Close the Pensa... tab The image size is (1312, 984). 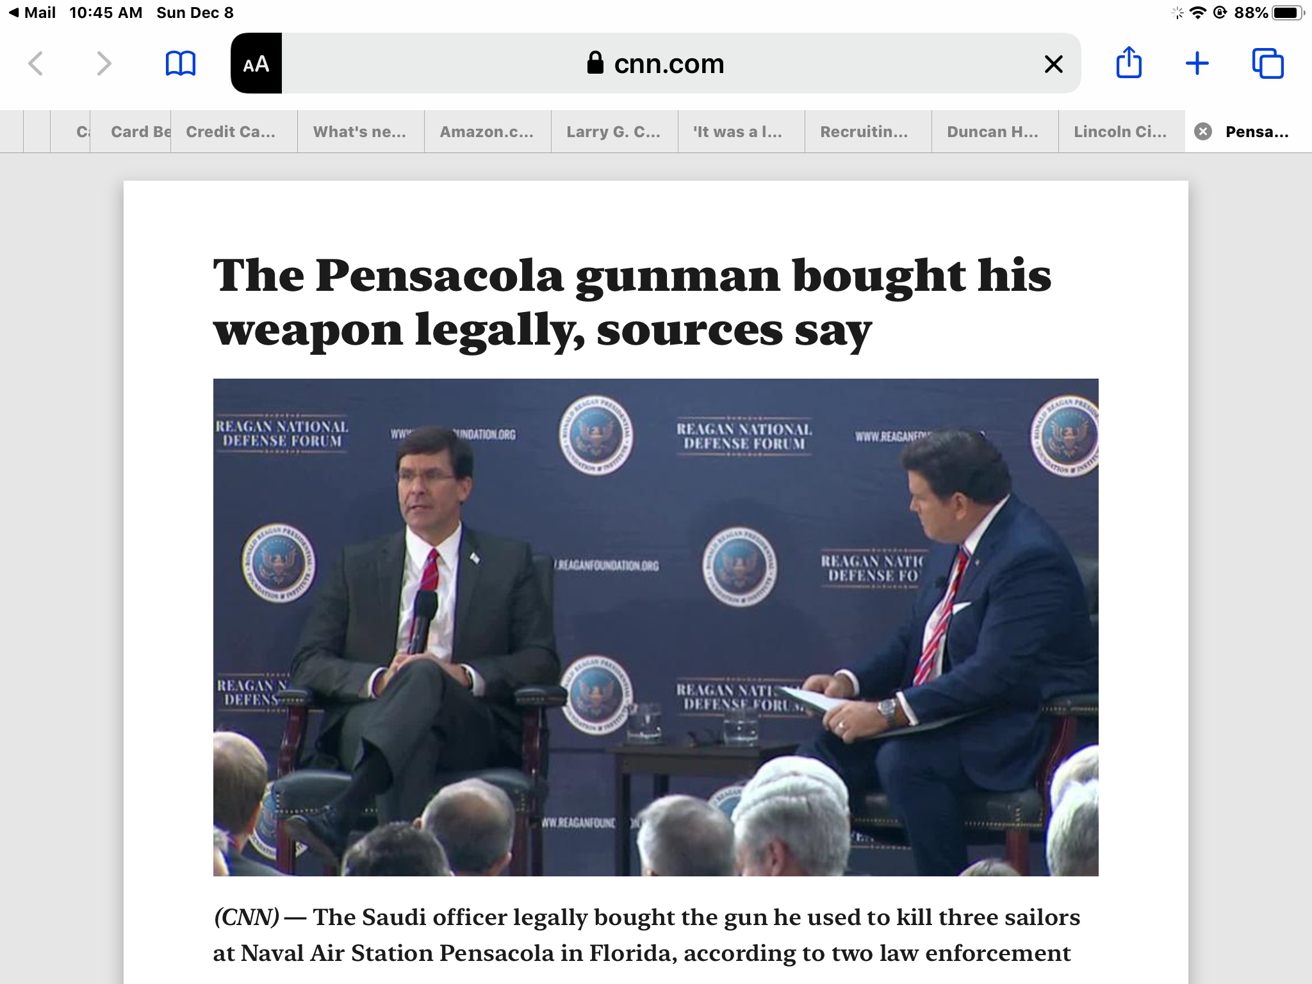[x=1203, y=131]
